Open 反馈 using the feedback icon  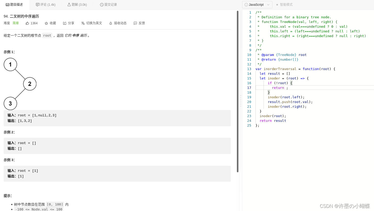tap(135, 23)
